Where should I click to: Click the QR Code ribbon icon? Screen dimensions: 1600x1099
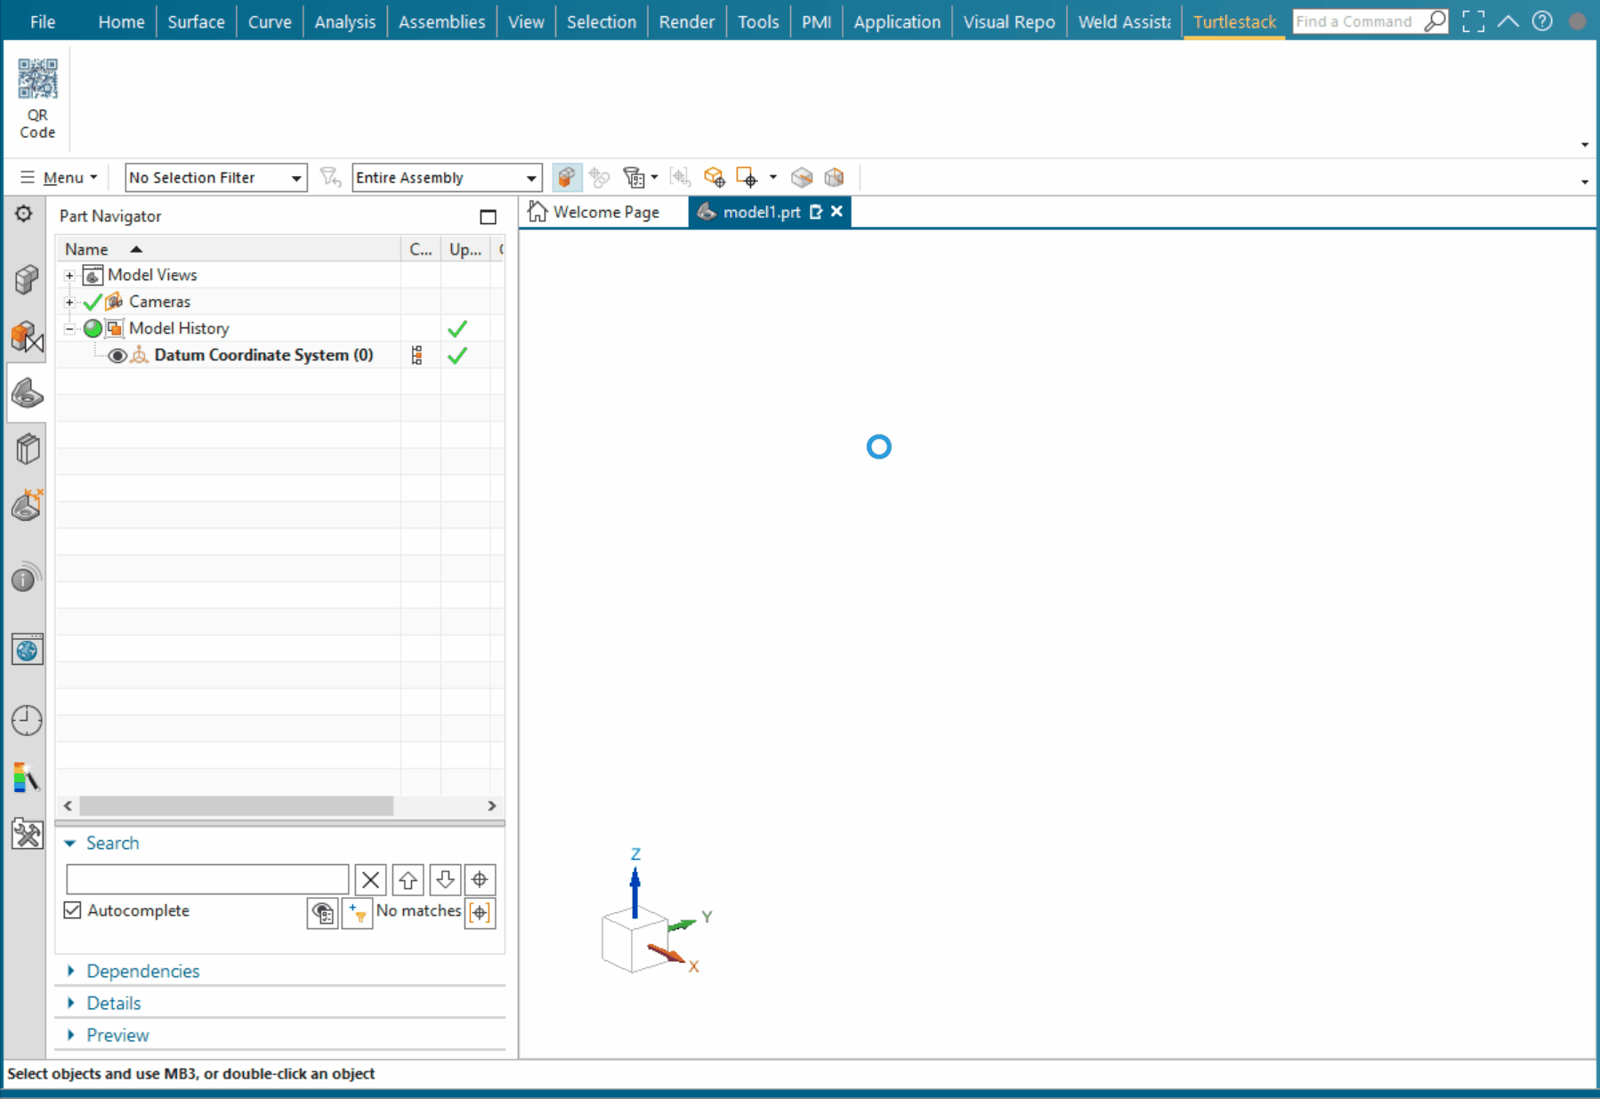click(x=37, y=98)
